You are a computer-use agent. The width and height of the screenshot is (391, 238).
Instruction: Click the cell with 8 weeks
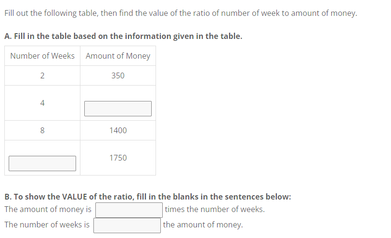(42, 130)
